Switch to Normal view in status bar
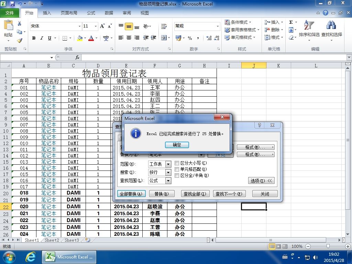The width and height of the screenshot is (352, 264). (x=272, y=246)
